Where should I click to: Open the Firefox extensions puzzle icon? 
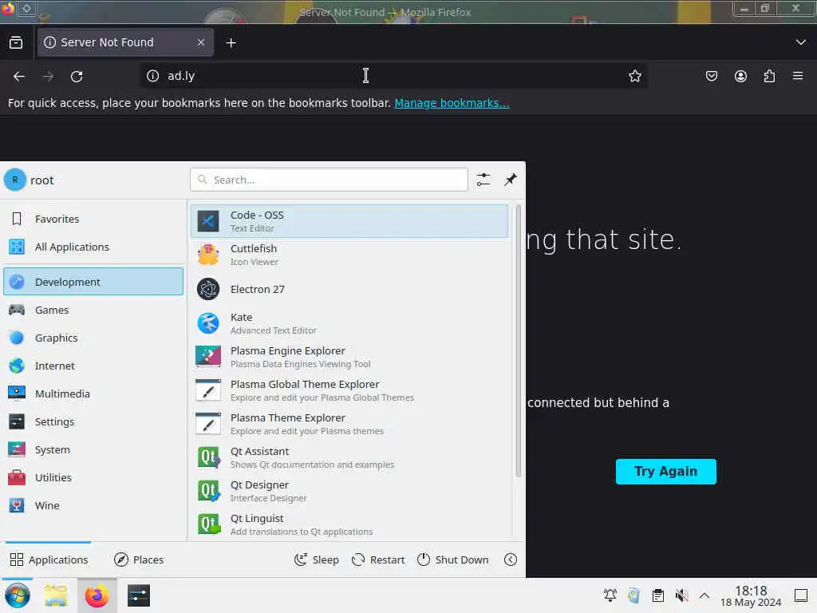click(769, 76)
